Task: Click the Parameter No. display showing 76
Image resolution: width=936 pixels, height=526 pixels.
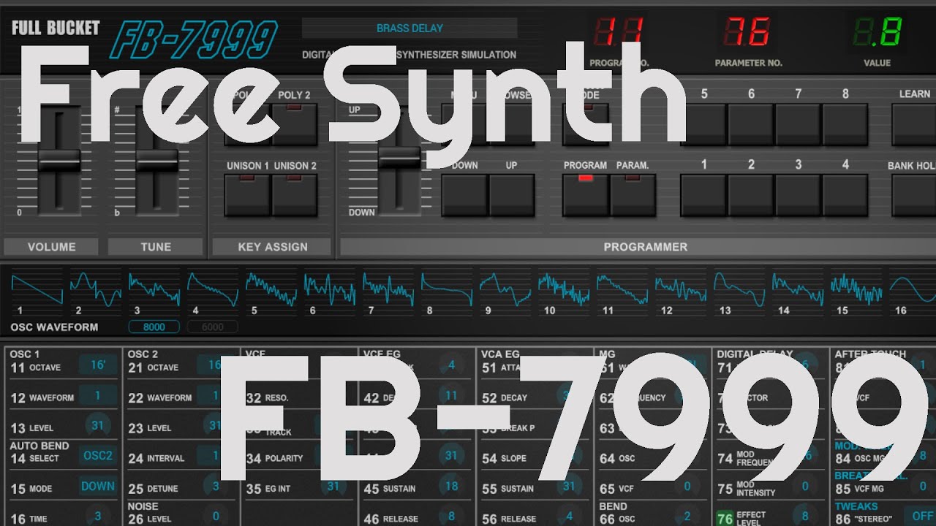Action: point(747,34)
